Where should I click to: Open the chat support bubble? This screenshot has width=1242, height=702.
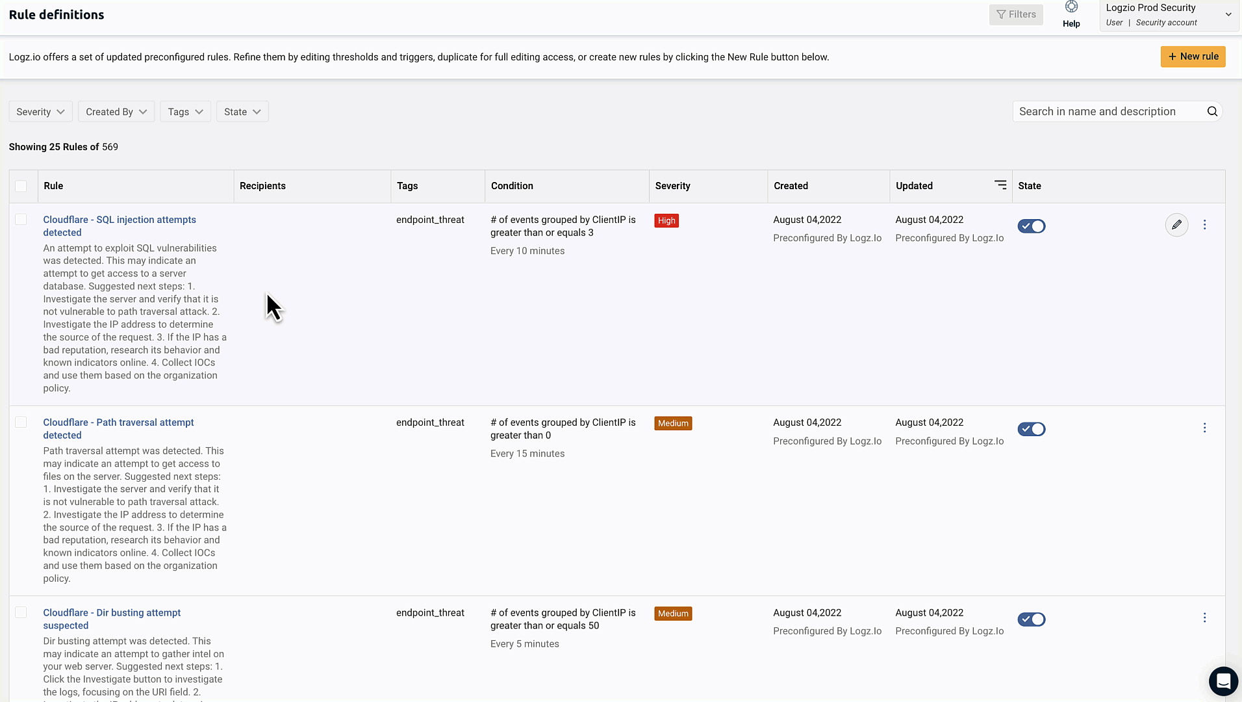[1223, 681]
